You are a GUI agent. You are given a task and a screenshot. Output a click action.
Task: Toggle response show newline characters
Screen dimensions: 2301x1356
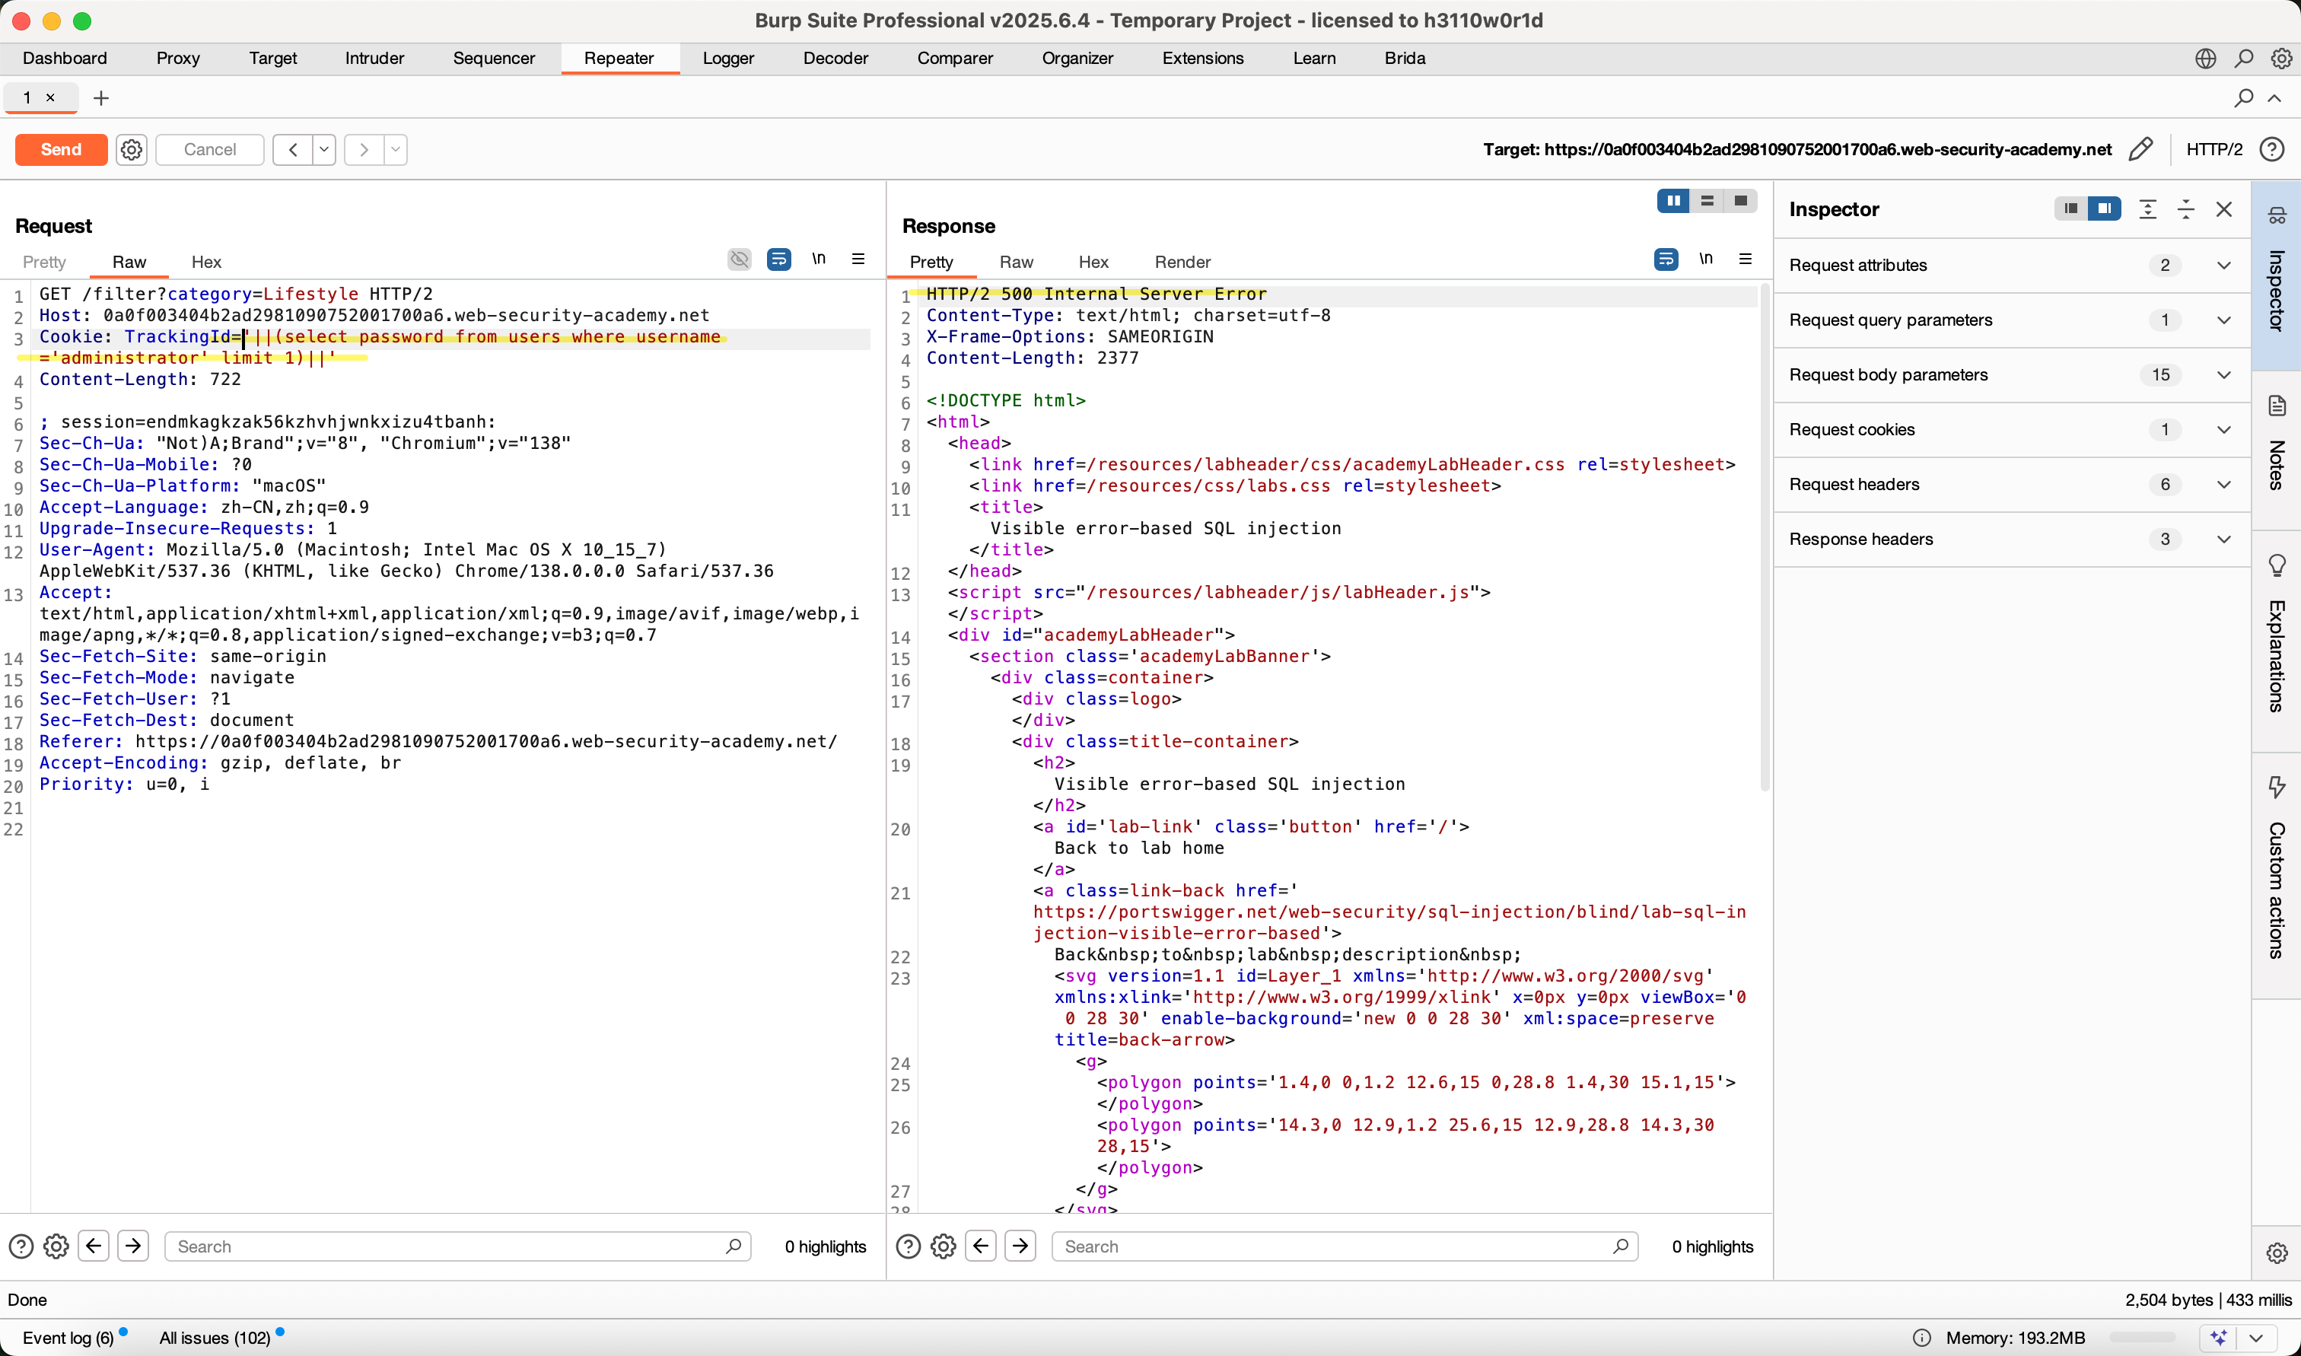click(1705, 259)
